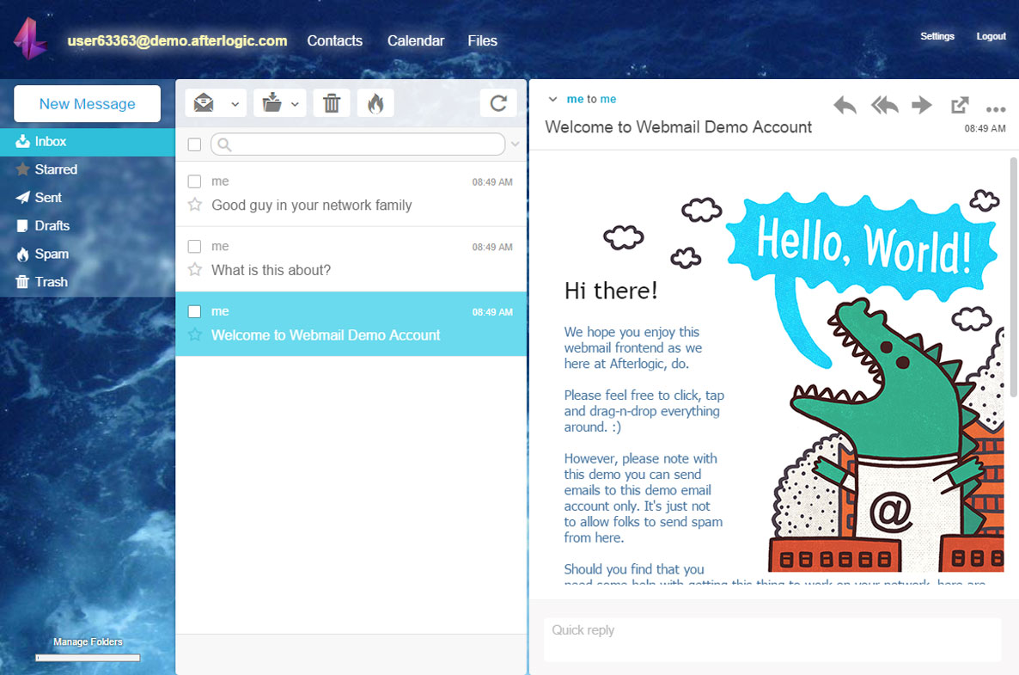The image size is (1019, 675).
Task: Open the mark-as-read envelope dropdown
Action: point(235,104)
